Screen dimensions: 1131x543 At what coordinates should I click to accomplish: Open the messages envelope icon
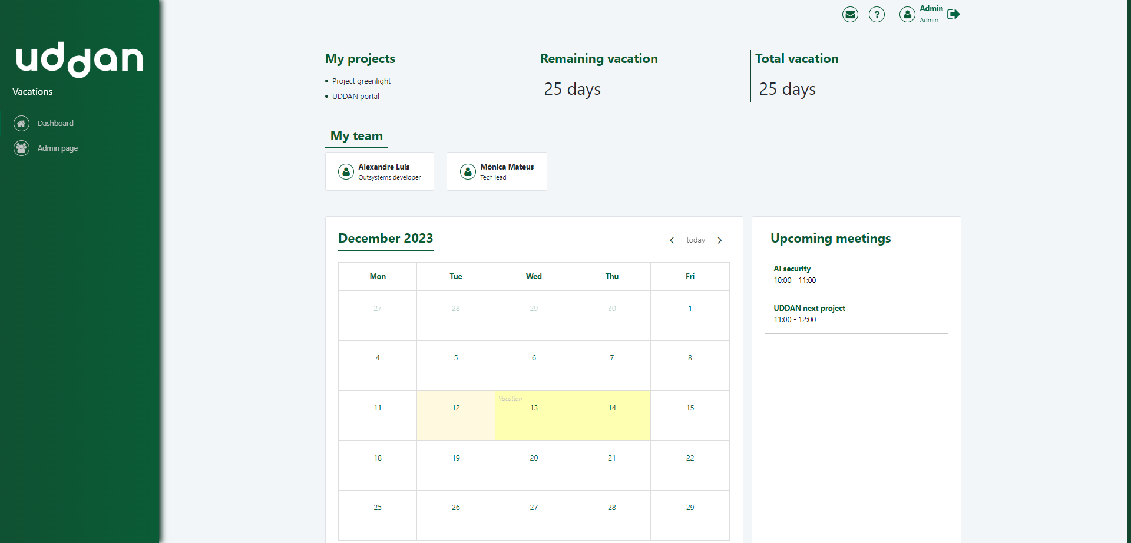click(x=850, y=14)
